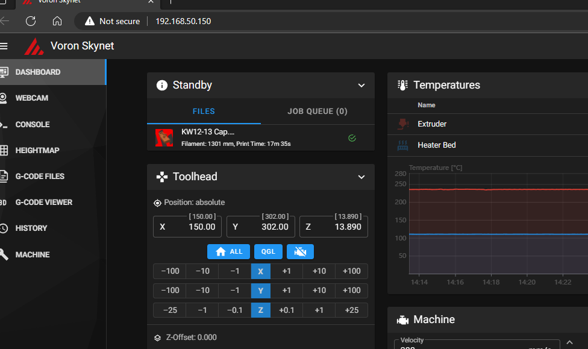Select the Extruder name label

[432, 124]
